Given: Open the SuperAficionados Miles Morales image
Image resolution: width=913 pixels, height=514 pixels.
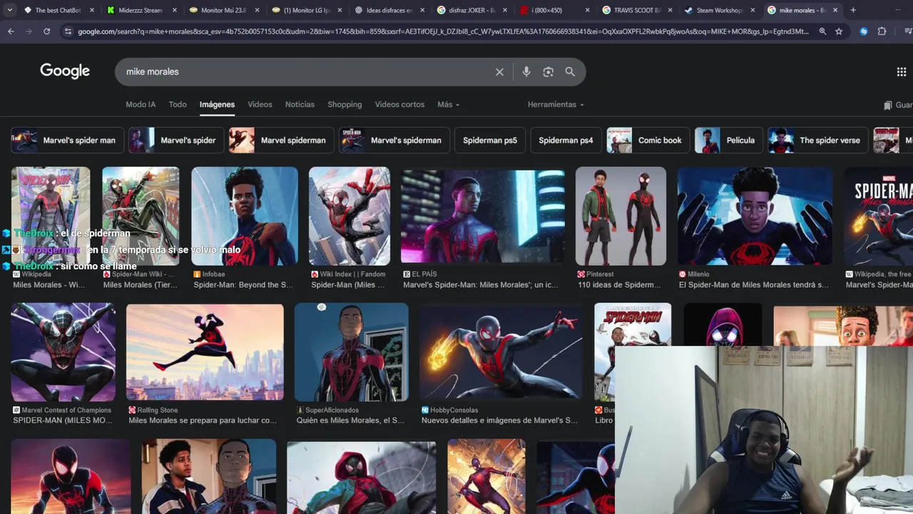Looking at the screenshot, I should (x=352, y=352).
